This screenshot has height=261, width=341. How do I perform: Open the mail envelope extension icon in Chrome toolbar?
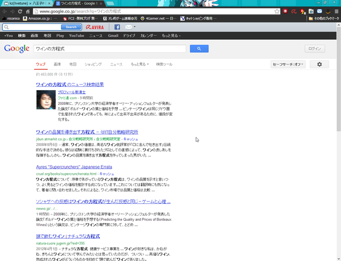[319, 11]
